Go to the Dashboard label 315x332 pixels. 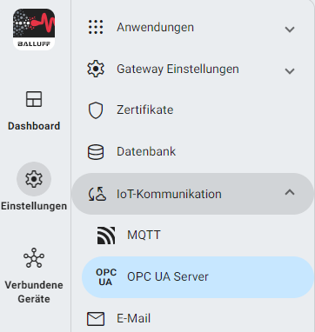(x=34, y=126)
